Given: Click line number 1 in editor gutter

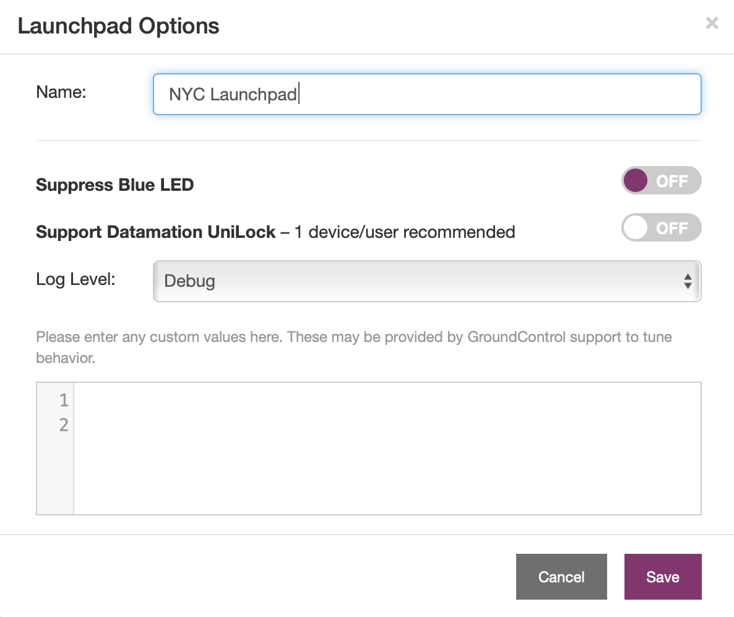Looking at the screenshot, I should (63, 401).
